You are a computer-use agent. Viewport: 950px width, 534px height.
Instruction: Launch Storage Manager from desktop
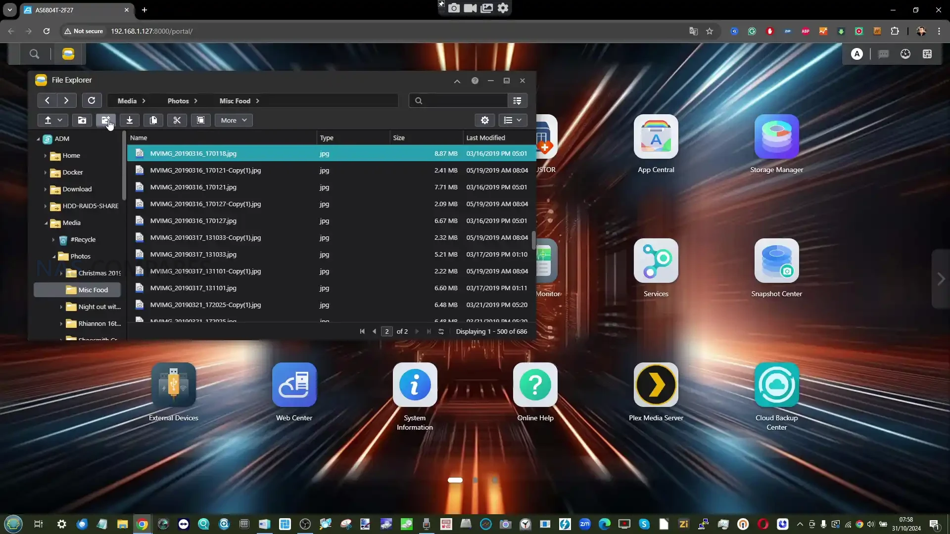(776, 136)
